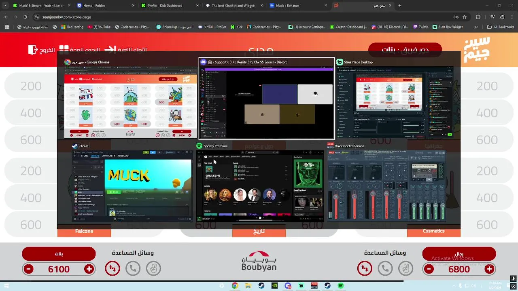Screen dimensions: 518x291
Task: Decrease رجال team score with minus
Action: click(x=429, y=269)
